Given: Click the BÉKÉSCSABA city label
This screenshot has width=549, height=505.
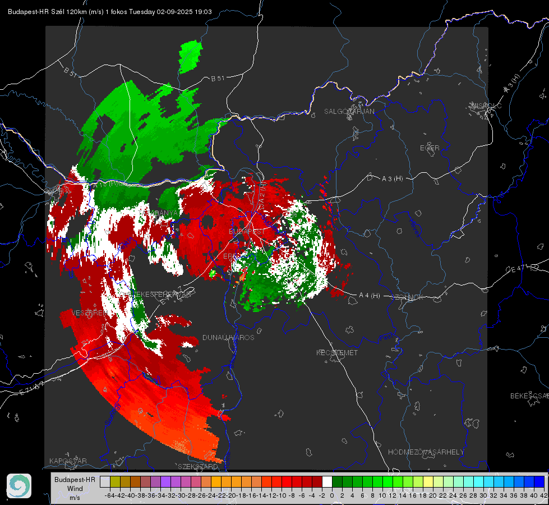Looking at the screenshot, I should tap(529, 396).
